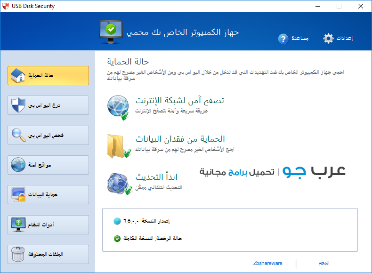Click the USB Disk Security title bar icon

pyautogui.click(x=6, y=6)
